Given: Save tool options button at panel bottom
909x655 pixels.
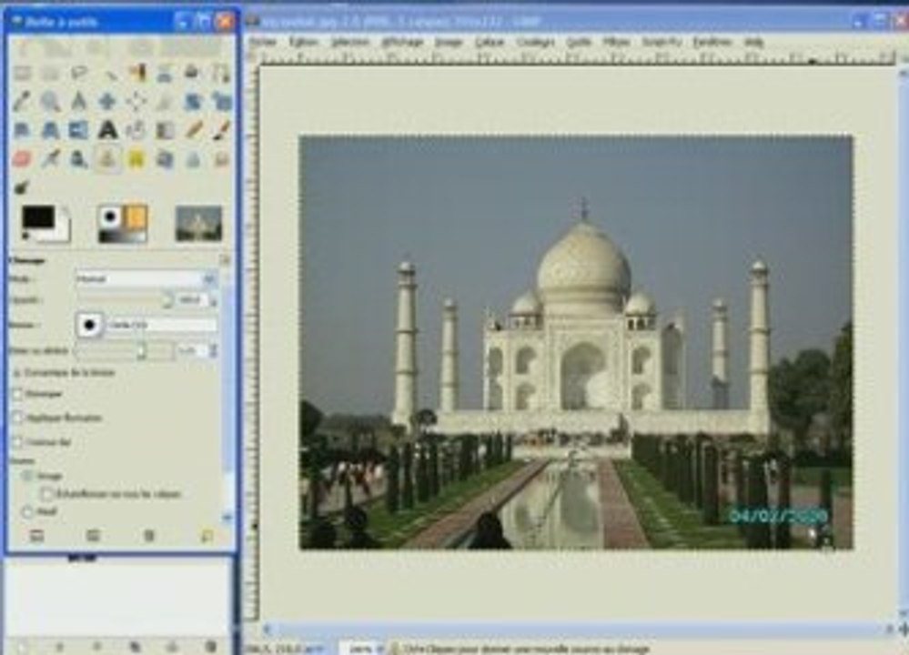Looking at the screenshot, I should 36,536.
